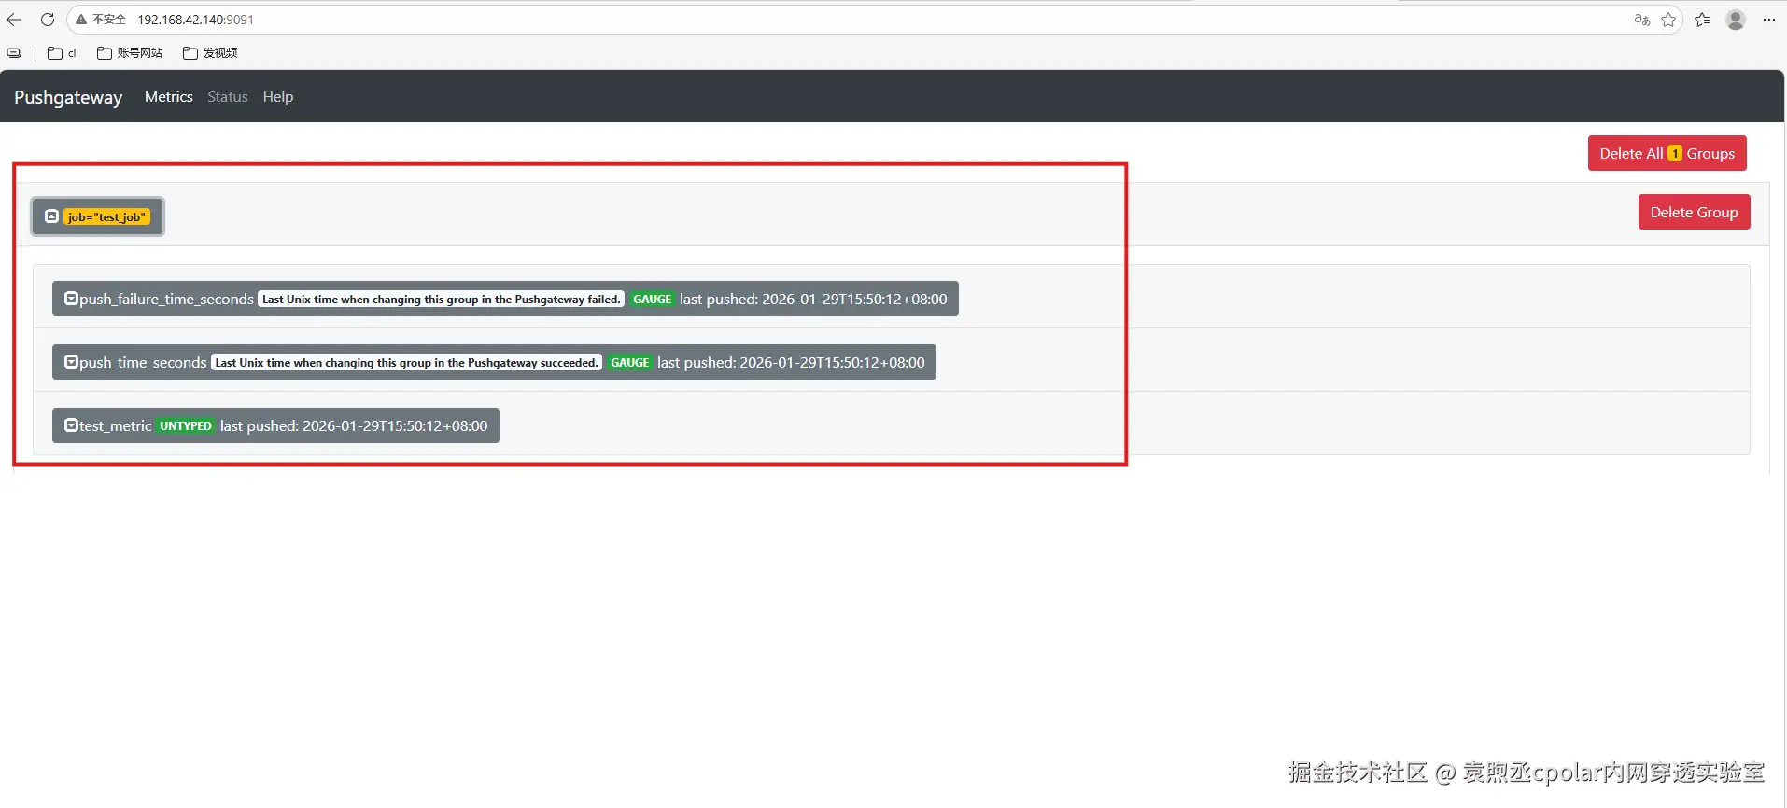Open the Status nav tab
The height and width of the screenshot is (808, 1787).
pyautogui.click(x=228, y=96)
